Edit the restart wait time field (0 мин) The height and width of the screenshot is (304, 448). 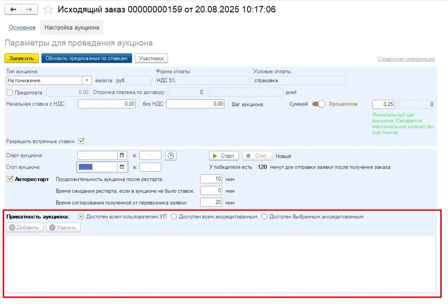click(x=211, y=191)
